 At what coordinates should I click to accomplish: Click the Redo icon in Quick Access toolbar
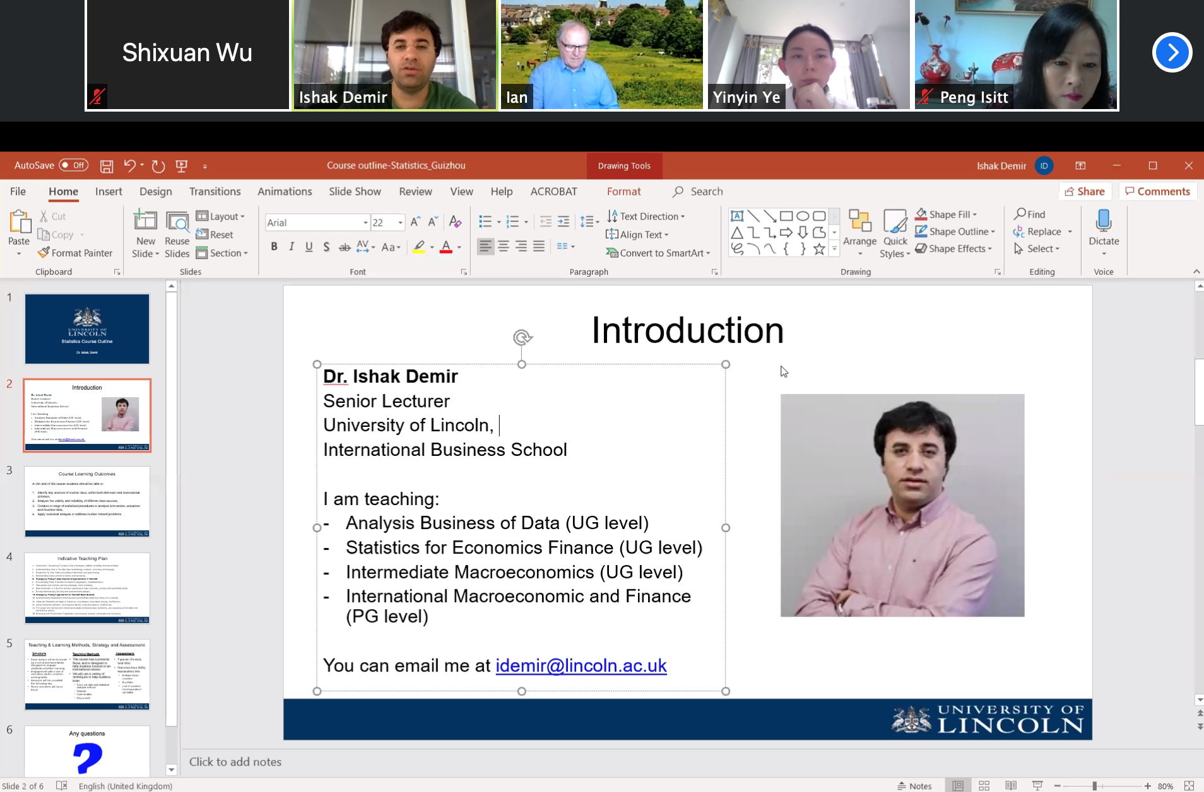pos(158,166)
